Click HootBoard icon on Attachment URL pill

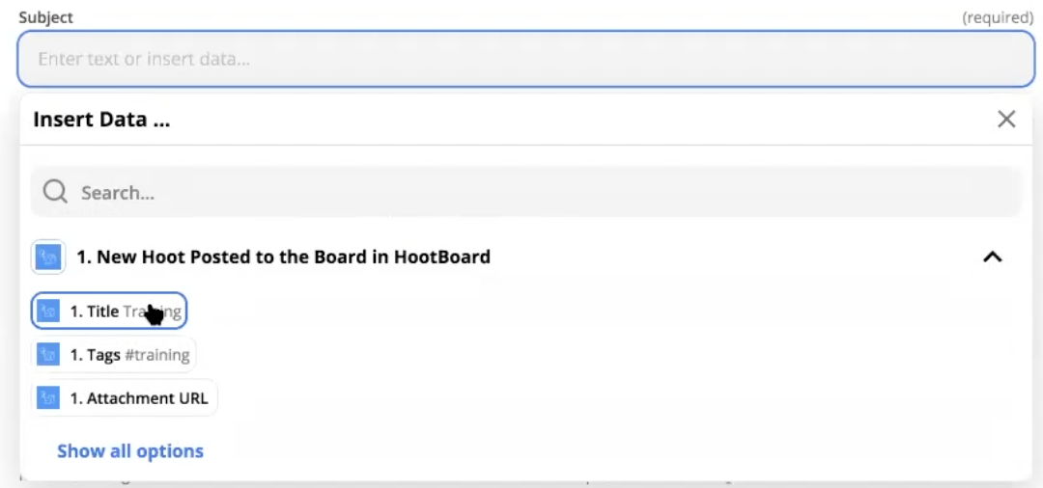pos(48,398)
